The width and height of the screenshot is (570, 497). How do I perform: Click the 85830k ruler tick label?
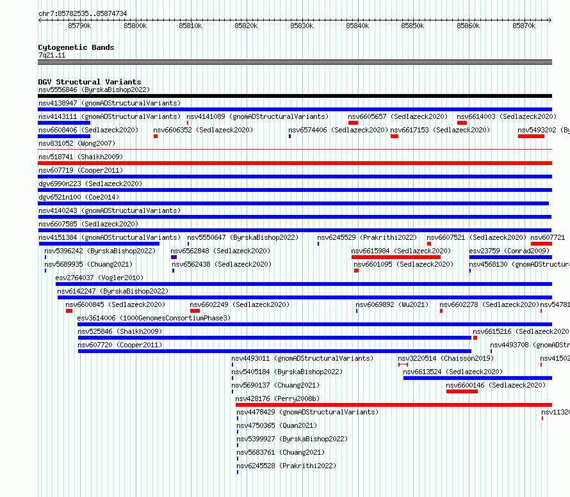coord(302,26)
